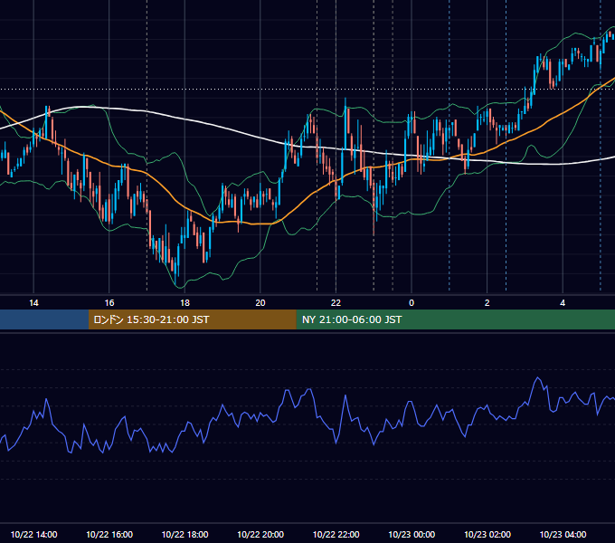Click the 10/22 20:00 date label
This screenshot has width=615, height=543.
click(x=260, y=534)
